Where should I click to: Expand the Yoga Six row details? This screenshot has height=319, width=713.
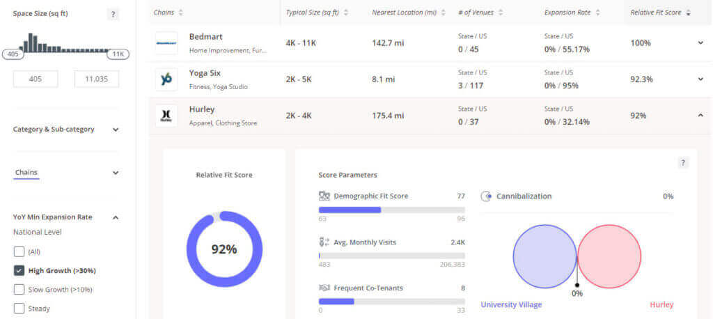click(700, 79)
